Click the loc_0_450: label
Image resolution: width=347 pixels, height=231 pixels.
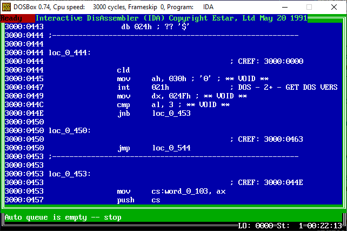pos(70,131)
